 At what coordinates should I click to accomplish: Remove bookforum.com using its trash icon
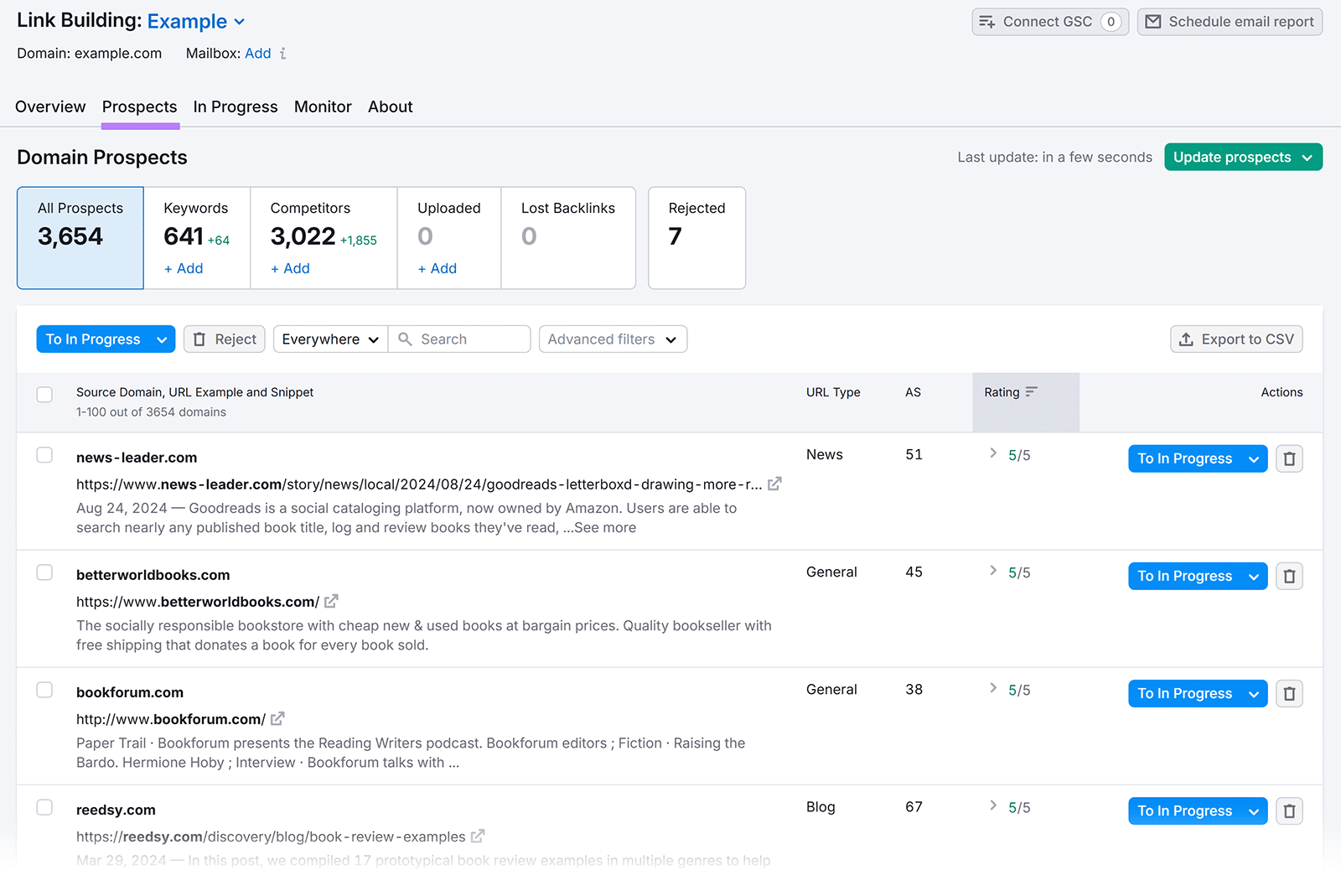pyautogui.click(x=1289, y=693)
